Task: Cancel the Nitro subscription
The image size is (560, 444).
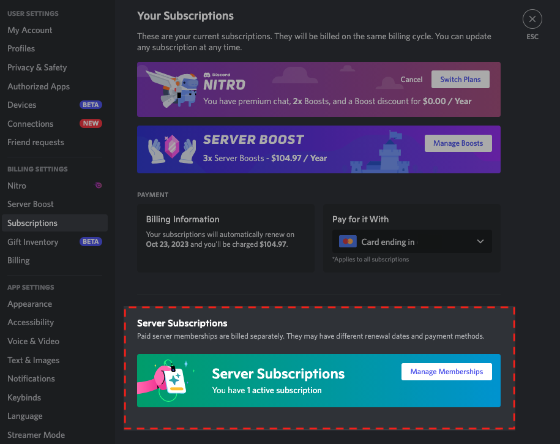Action: point(411,80)
